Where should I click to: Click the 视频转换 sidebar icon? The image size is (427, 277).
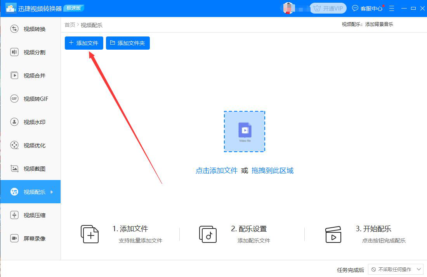14,29
